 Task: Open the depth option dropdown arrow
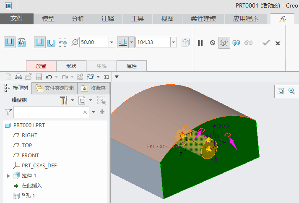(132, 42)
